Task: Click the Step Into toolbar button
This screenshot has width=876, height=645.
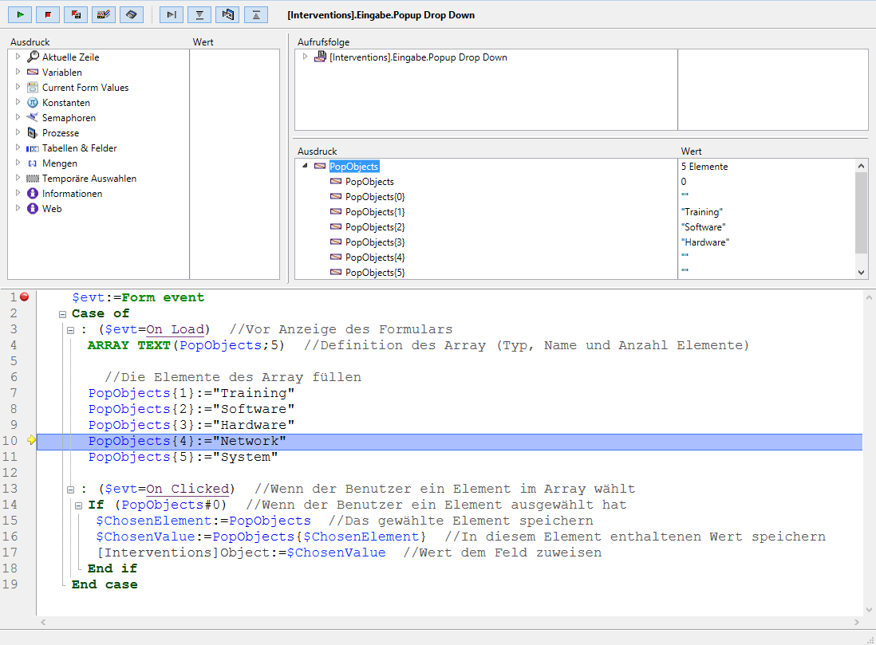Action: point(199,14)
